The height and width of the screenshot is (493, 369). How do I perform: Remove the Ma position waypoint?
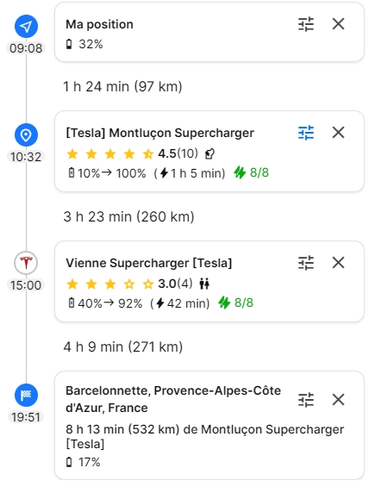[x=338, y=24]
